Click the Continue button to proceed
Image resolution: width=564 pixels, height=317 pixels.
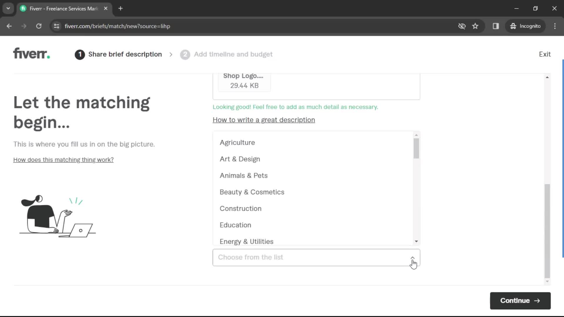coord(520,300)
